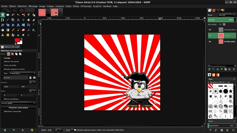237x133 pixels.
Task: Open the Script-Fu menu
Action: pos(97,6)
